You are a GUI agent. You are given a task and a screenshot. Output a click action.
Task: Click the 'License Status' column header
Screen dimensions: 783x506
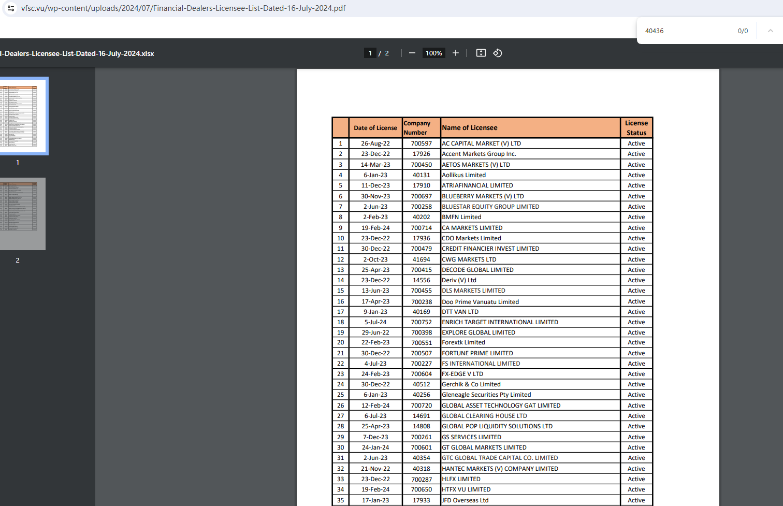point(636,127)
